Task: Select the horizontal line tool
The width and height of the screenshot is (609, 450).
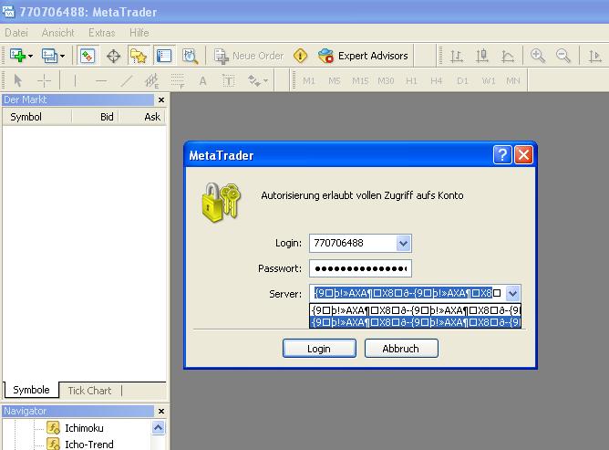Action: point(101,80)
